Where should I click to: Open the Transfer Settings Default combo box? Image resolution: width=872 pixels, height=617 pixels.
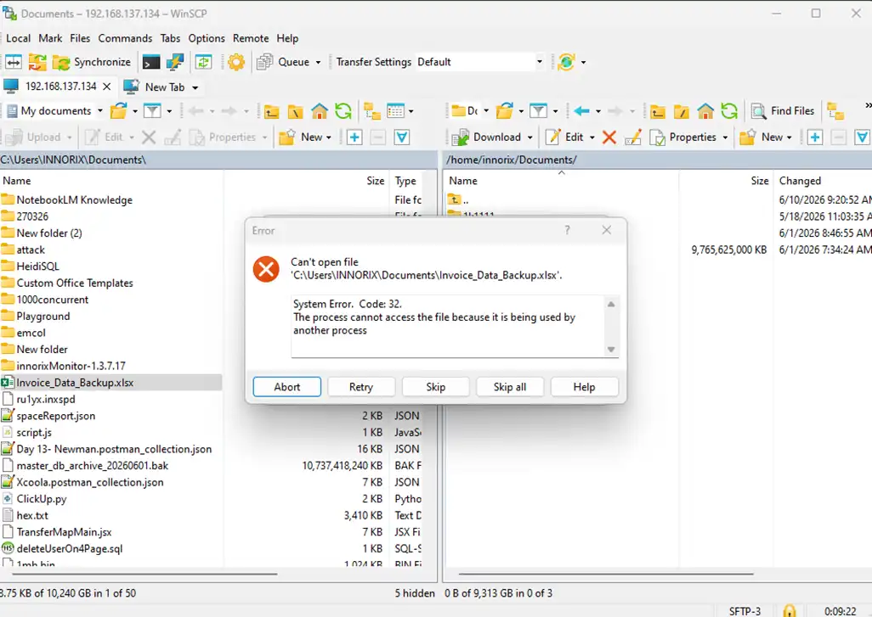pyautogui.click(x=480, y=62)
